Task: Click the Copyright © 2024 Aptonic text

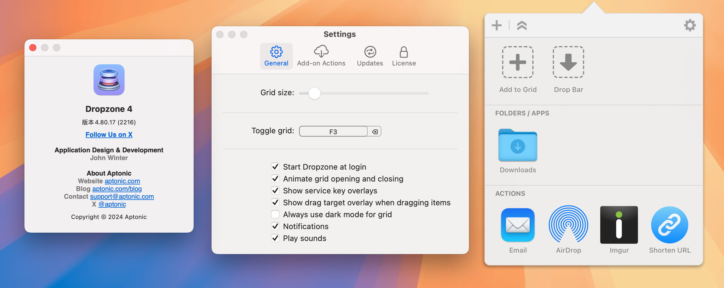Action: (109, 217)
